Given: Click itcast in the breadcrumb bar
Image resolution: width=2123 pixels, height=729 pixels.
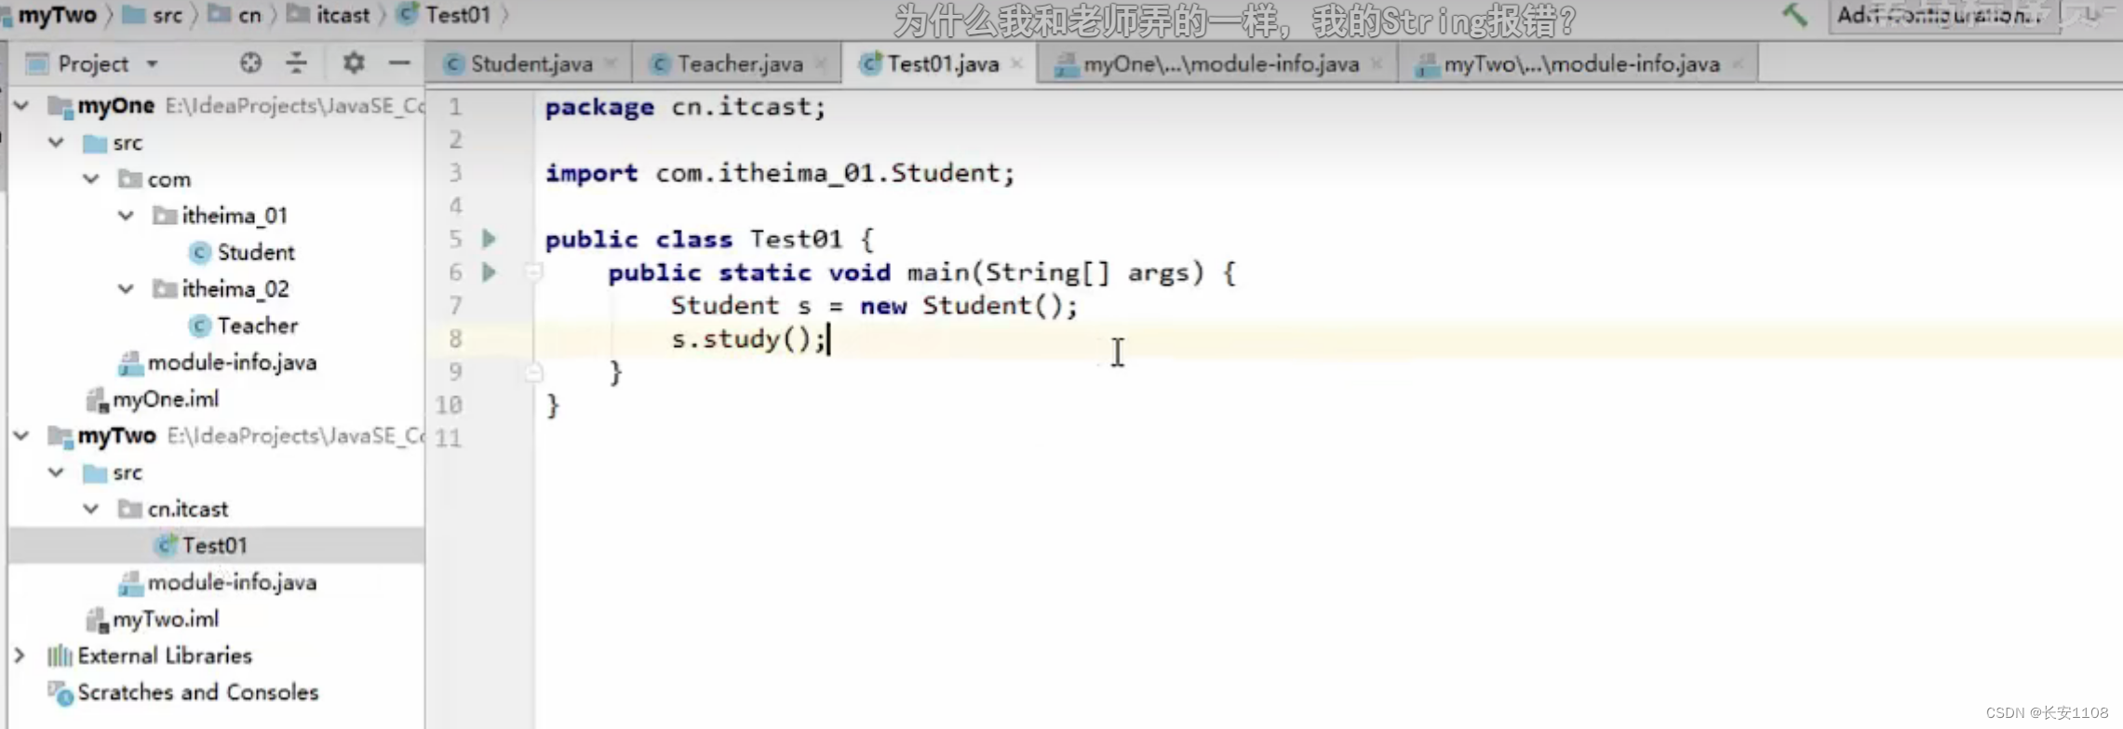Looking at the screenshot, I should (x=343, y=15).
